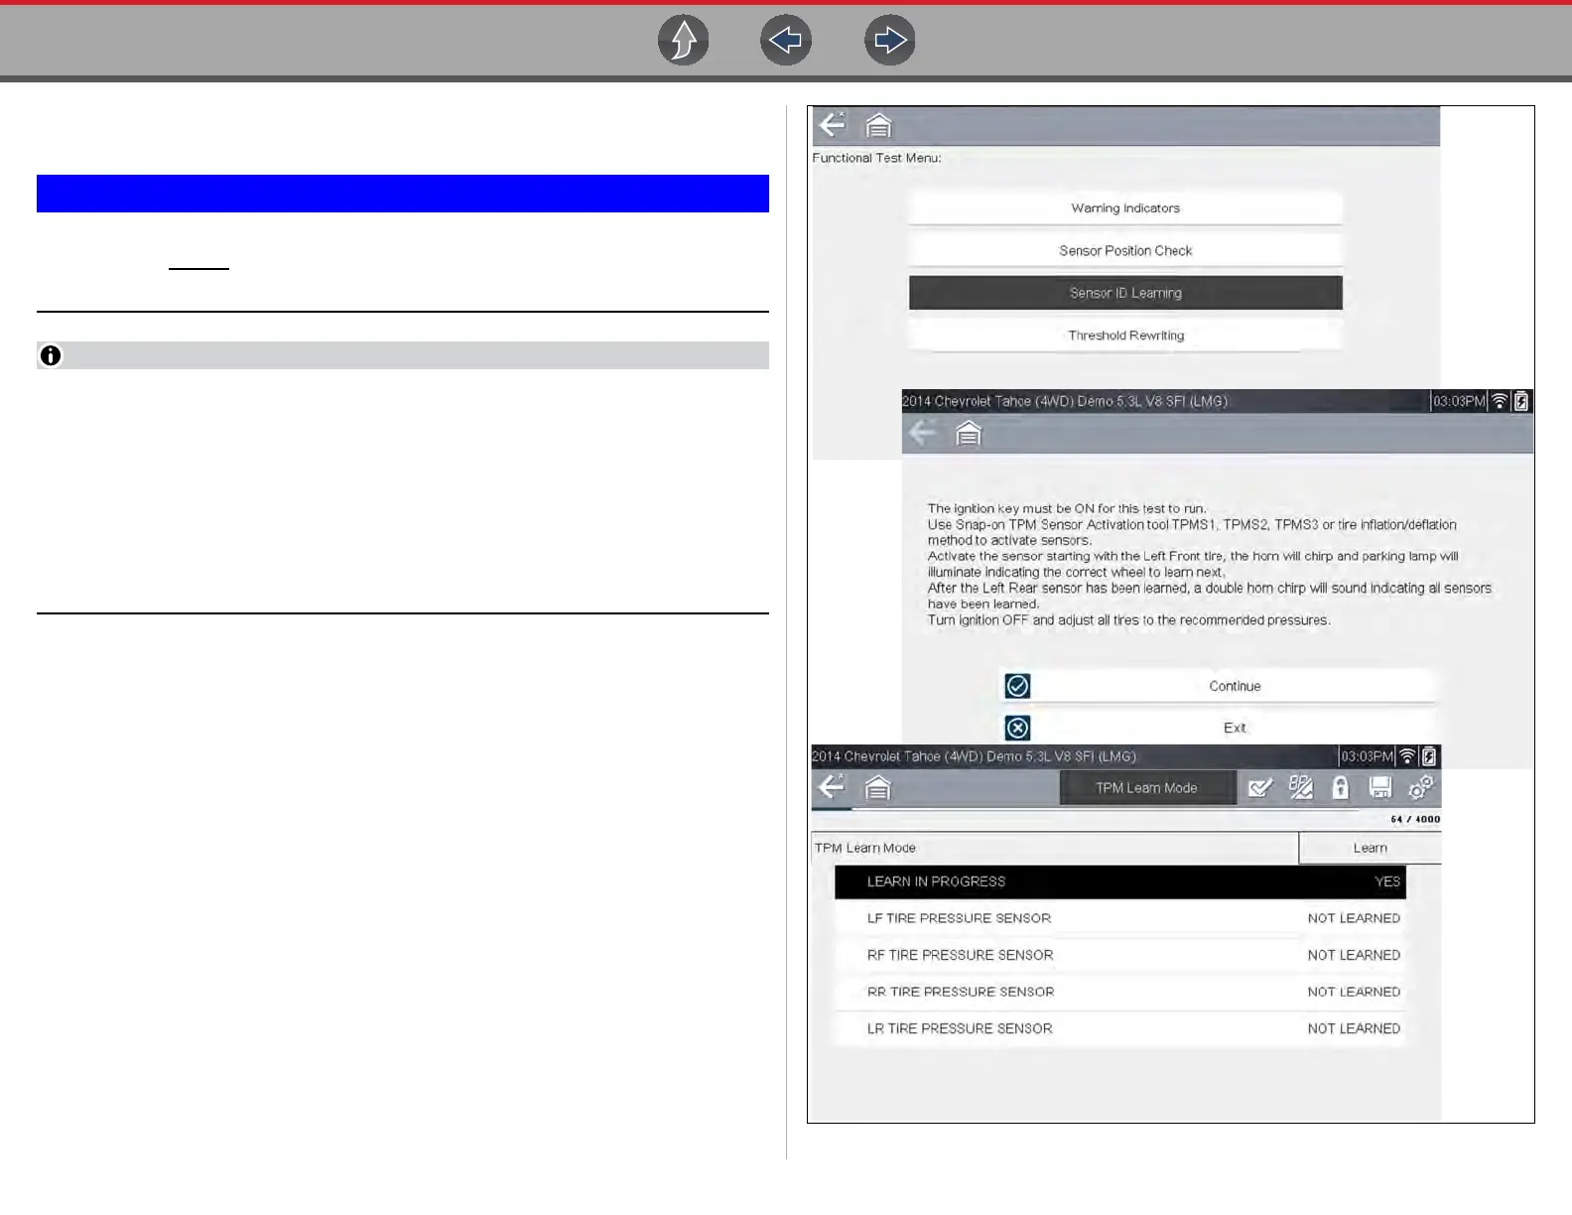Open custom data list checkmark icon
Image resolution: width=1572 pixels, height=1215 pixels.
1260,788
